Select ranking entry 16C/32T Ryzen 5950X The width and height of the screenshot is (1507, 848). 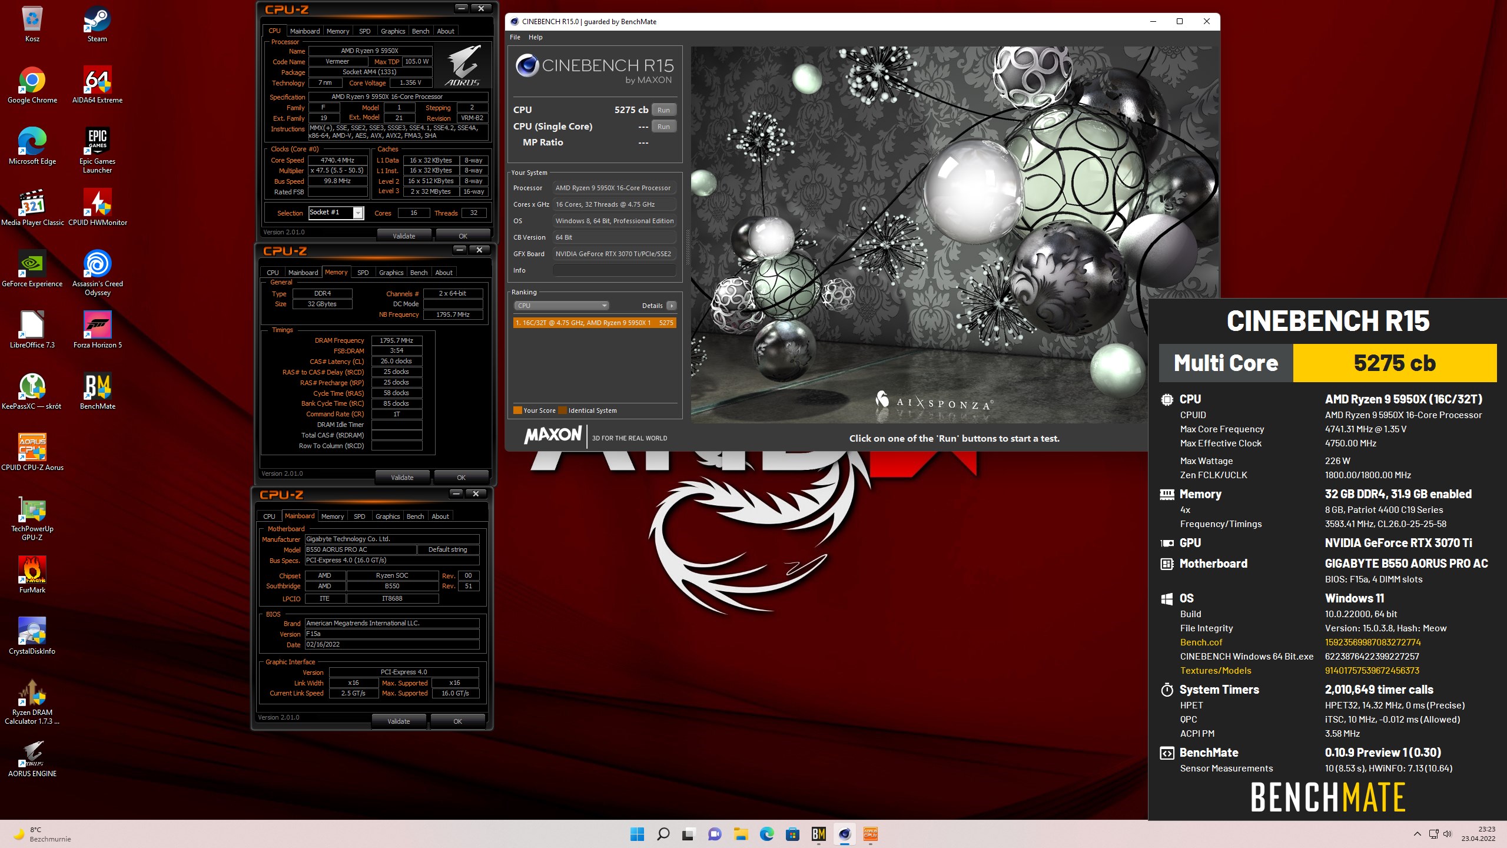[x=595, y=323]
